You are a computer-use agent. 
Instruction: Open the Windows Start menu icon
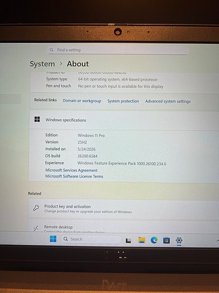[x=53, y=239]
